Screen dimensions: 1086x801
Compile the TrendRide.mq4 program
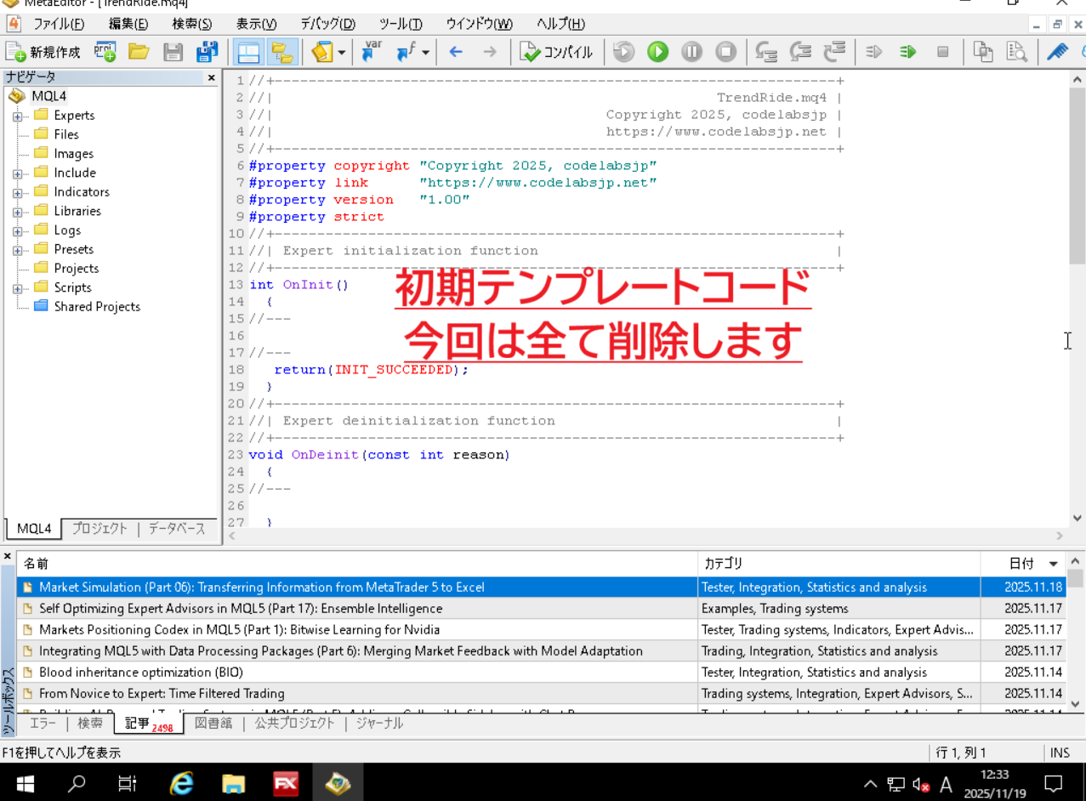click(557, 52)
